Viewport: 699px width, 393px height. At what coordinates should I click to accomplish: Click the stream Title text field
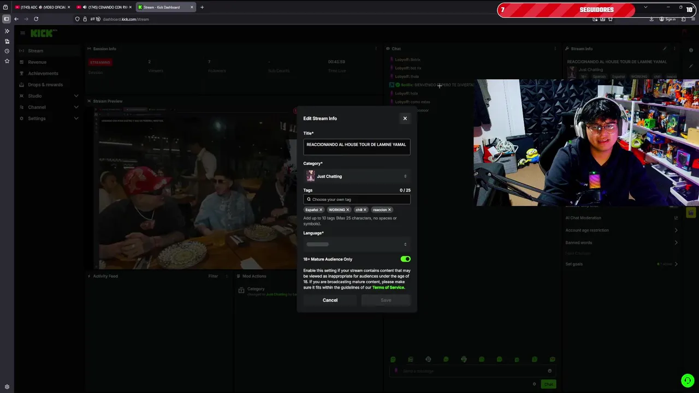[x=357, y=146]
